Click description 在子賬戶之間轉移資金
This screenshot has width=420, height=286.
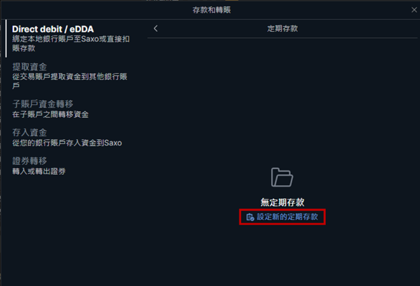50,114
